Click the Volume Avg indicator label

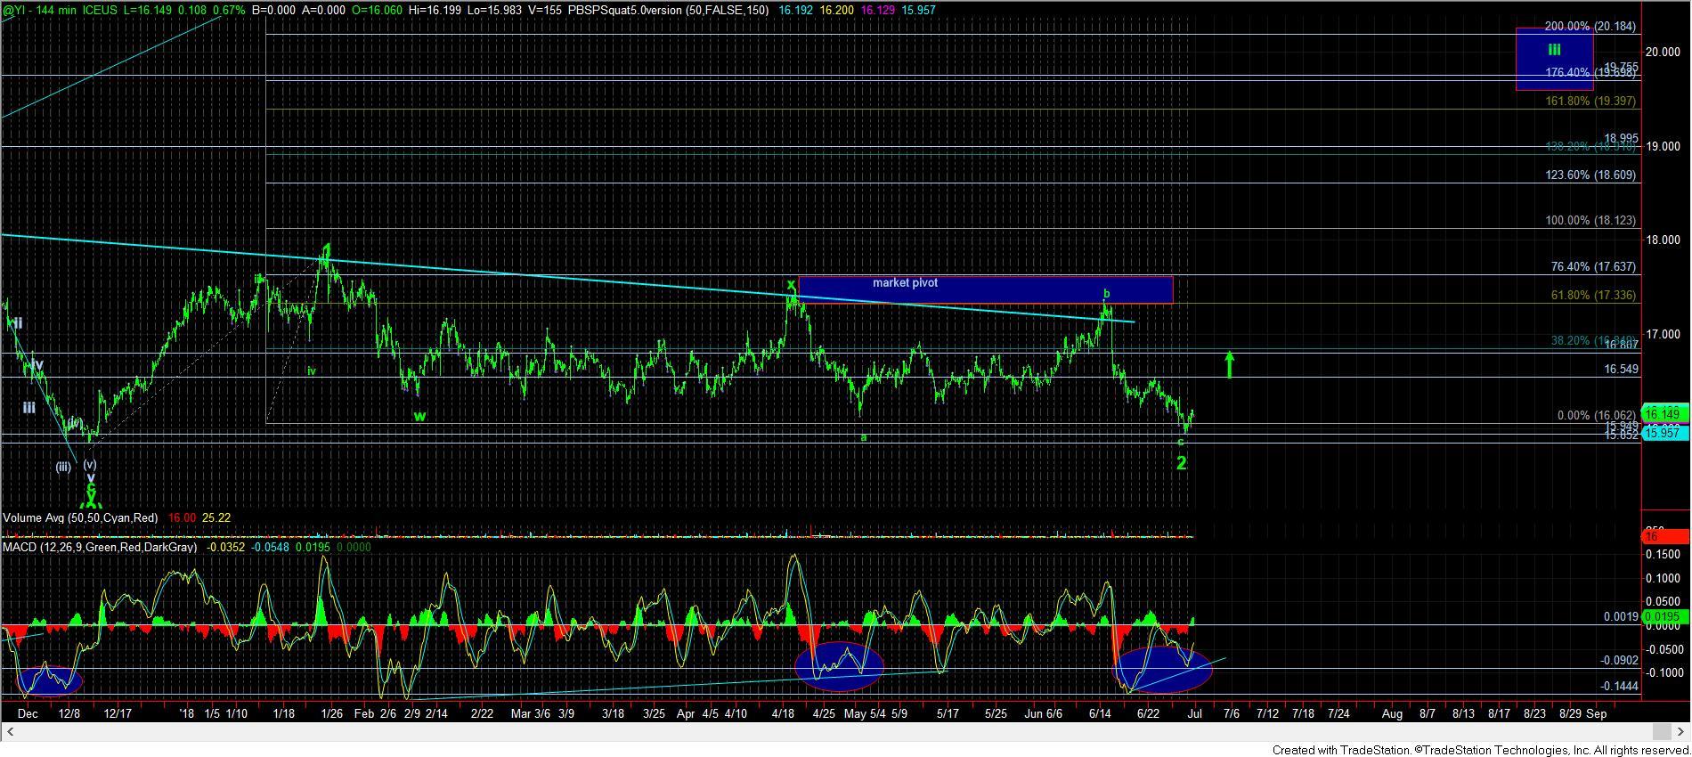pyautogui.click(x=80, y=517)
